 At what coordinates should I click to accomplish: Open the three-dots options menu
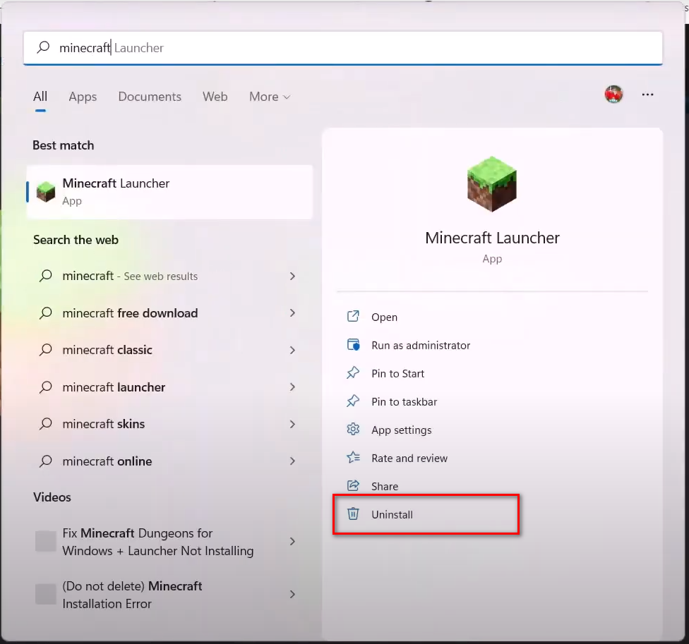click(x=647, y=95)
